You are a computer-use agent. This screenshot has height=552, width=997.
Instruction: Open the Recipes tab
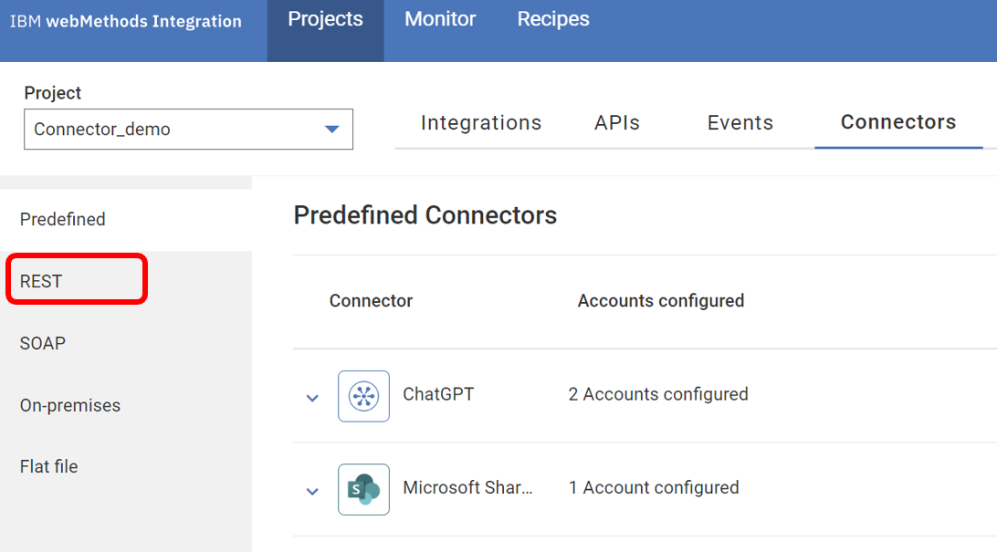553,19
